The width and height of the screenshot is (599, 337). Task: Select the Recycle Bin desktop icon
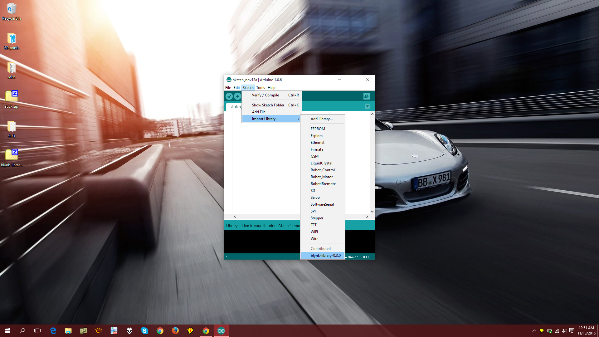[x=12, y=12]
